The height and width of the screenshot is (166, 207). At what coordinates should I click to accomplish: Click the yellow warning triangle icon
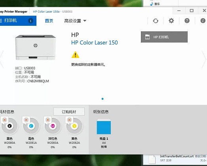[x=75, y=55]
